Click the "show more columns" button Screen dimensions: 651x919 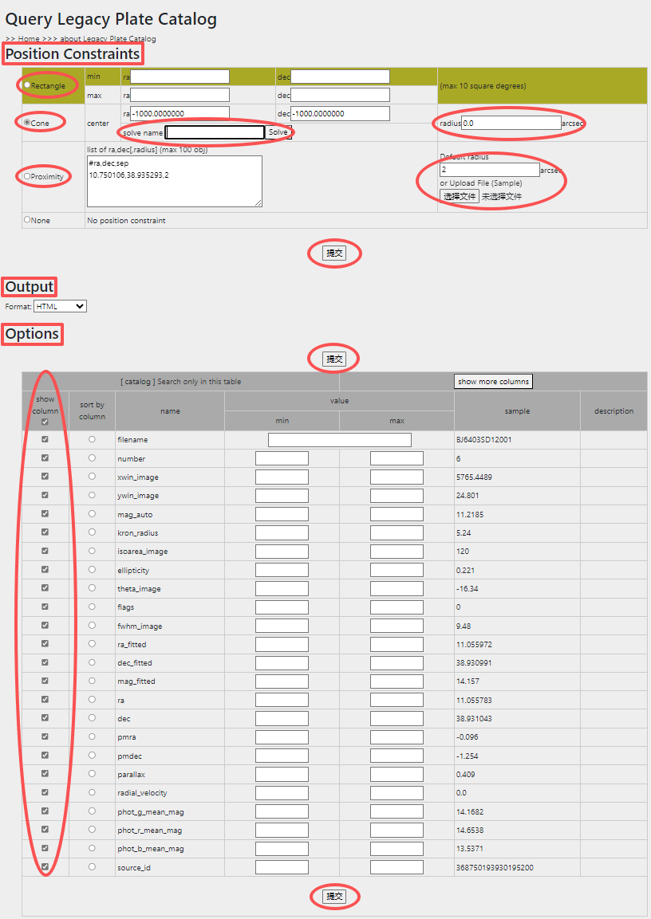click(x=493, y=381)
